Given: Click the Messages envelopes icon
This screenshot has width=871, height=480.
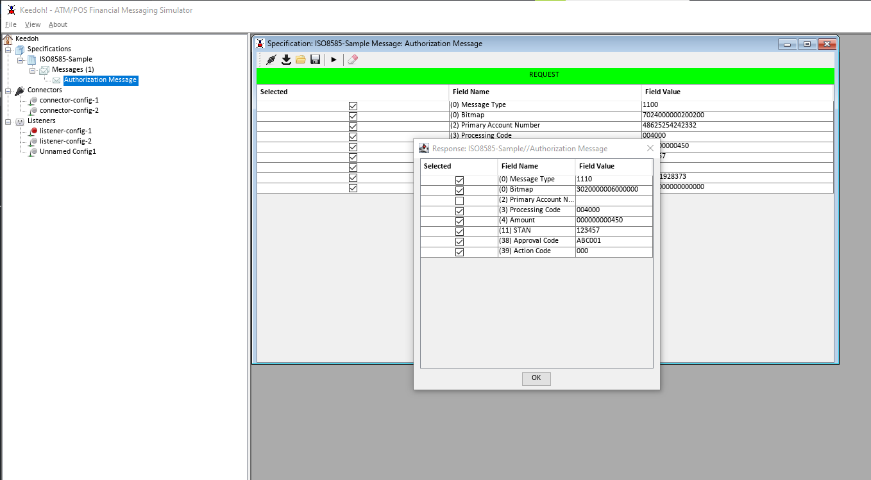Looking at the screenshot, I should coord(44,69).
